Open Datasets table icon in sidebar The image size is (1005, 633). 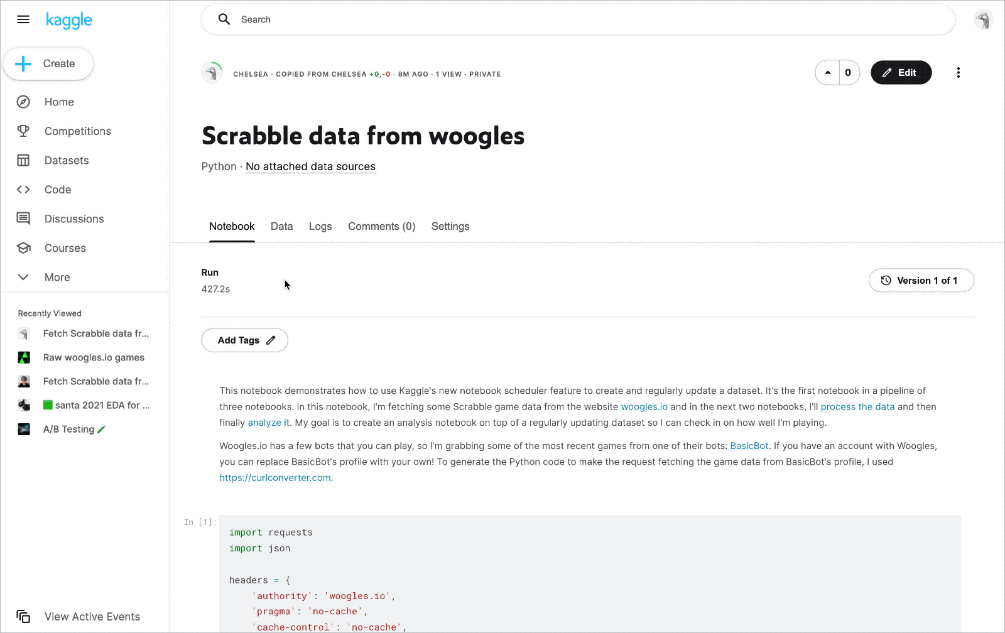click(23, 161)
